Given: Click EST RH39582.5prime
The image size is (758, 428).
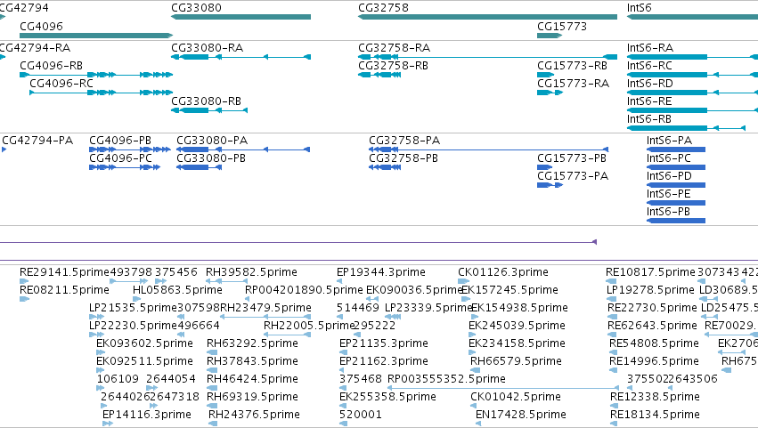Looking at the screenshot, I should [x=251, y=272].
